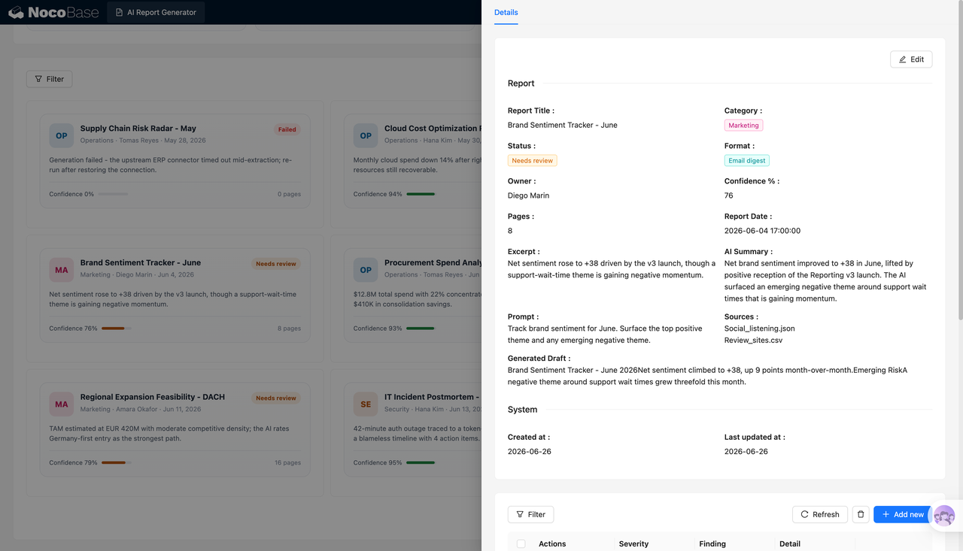Click the Needs review tag on Regional Expansion card
This screenshot has width=963, height=551.
(x=276, y=398)
